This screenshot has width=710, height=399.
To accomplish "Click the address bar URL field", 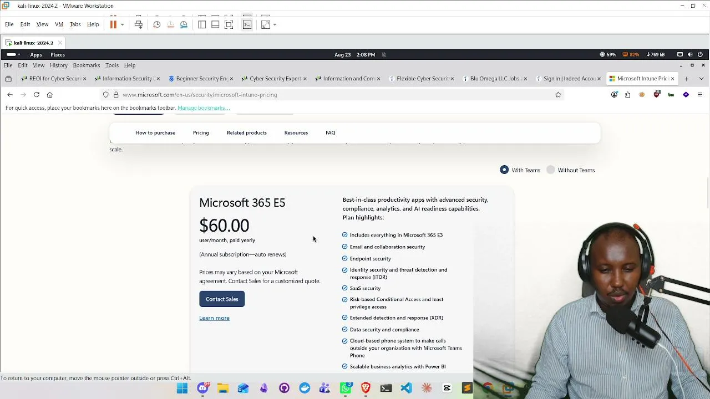I will (333, 95).
